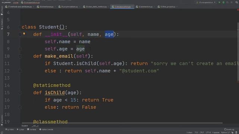The width and height of the screenshot is (239, 134).
Task: Change the line separator CRLF in the status bar
Action: click(x=202, y=133)
